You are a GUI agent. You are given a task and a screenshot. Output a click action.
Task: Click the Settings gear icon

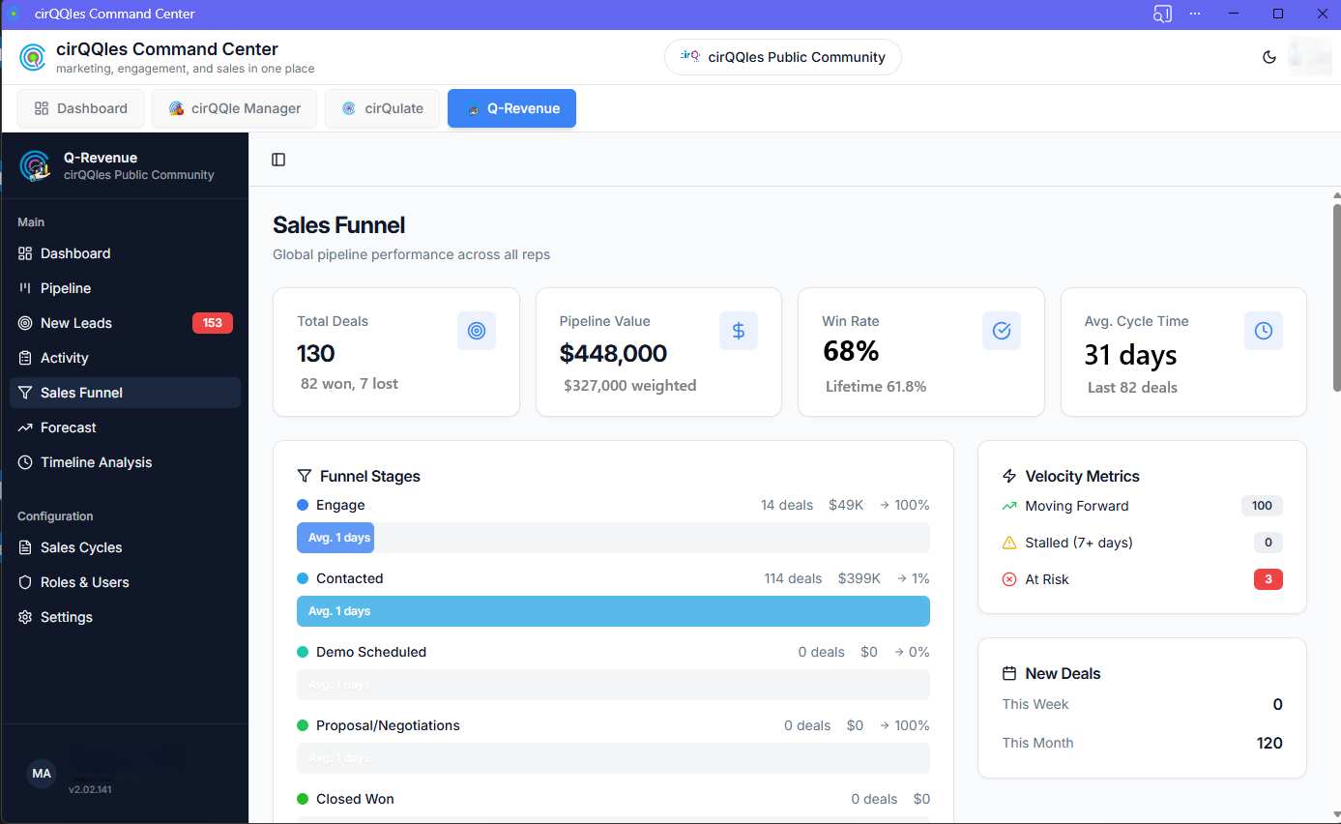pyautogui.click(x=25, y=617)
